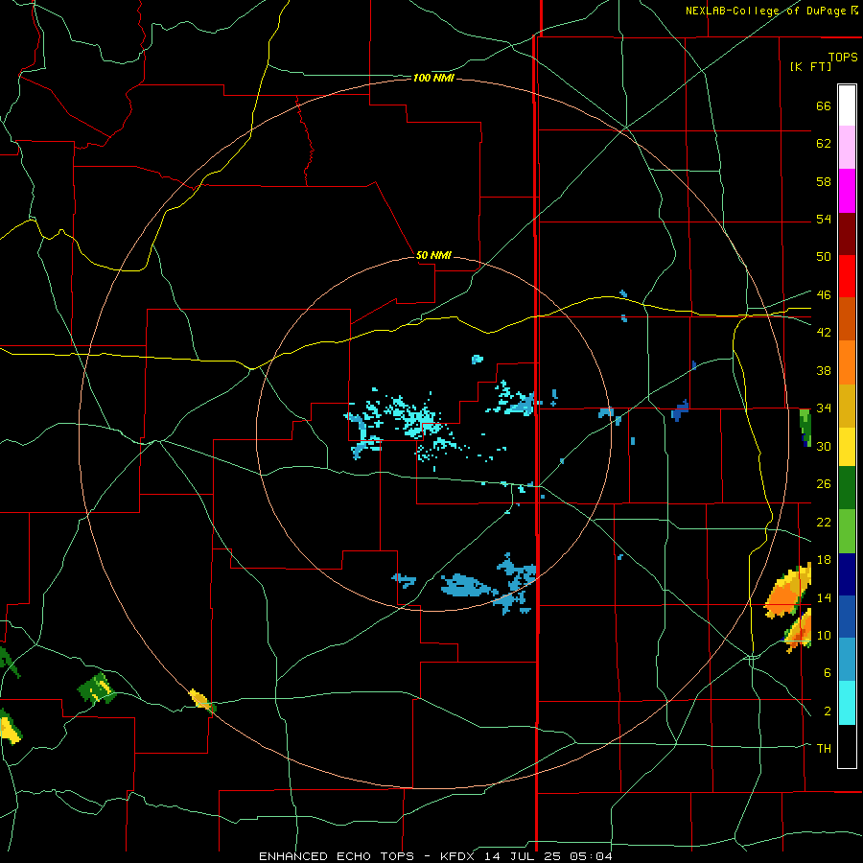863x863 pixels.
Task: Click the legend value 62
Action: coord(824,143)
